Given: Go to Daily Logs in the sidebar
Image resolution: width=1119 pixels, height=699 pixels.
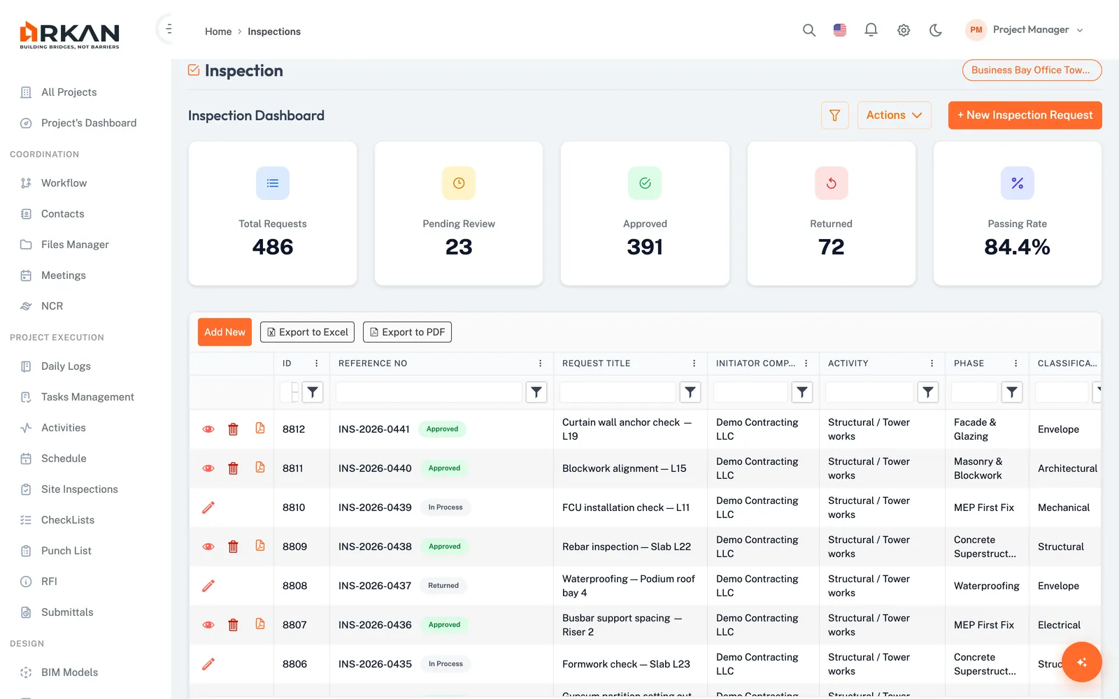Looking at the screenshot, I should [x=66, y=366].
